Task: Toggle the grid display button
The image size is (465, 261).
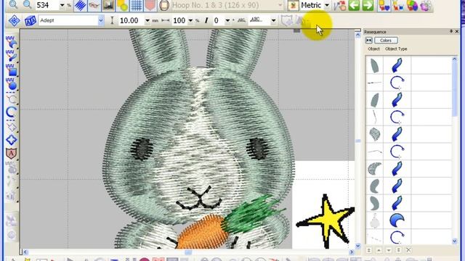Action: pyautogui.click(x=136, y=5)
